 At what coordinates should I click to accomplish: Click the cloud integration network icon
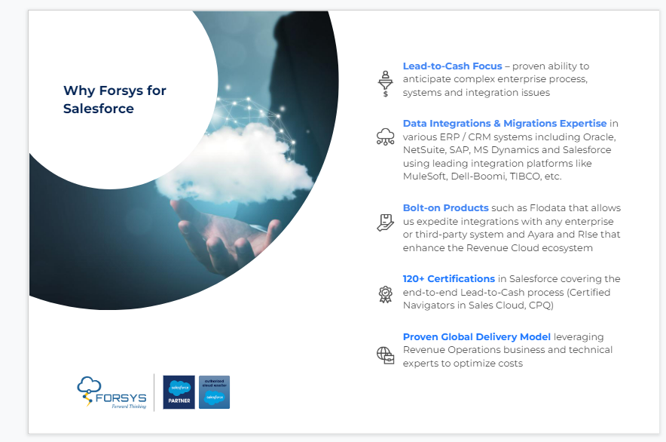(385, 137)
